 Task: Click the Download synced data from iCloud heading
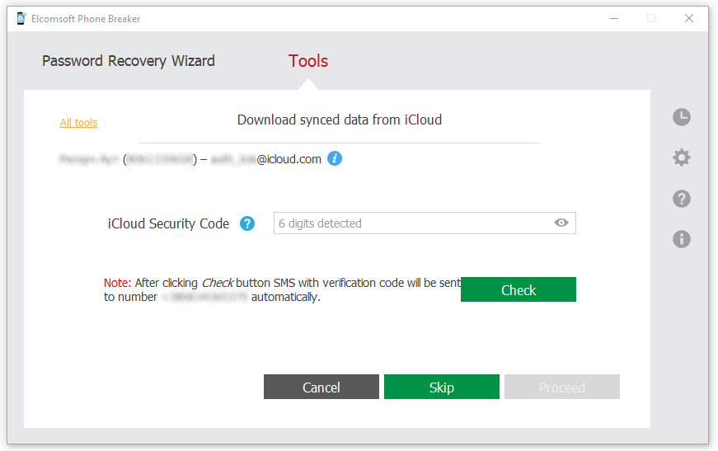pos(340,120)
